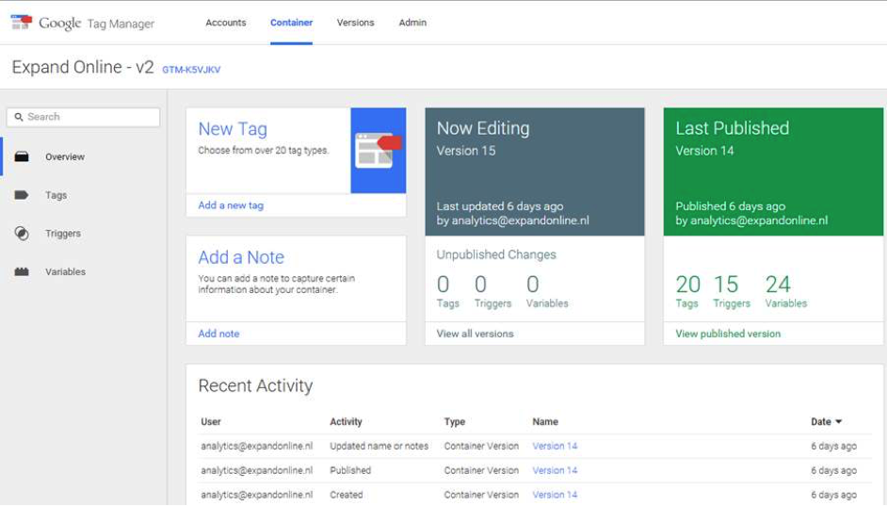Click the Type column header

coord(454,421)
